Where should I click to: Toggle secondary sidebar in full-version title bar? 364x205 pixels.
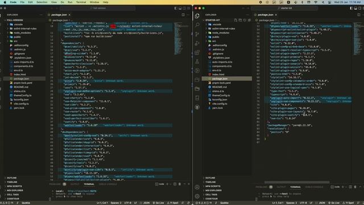tap(184, 8)
